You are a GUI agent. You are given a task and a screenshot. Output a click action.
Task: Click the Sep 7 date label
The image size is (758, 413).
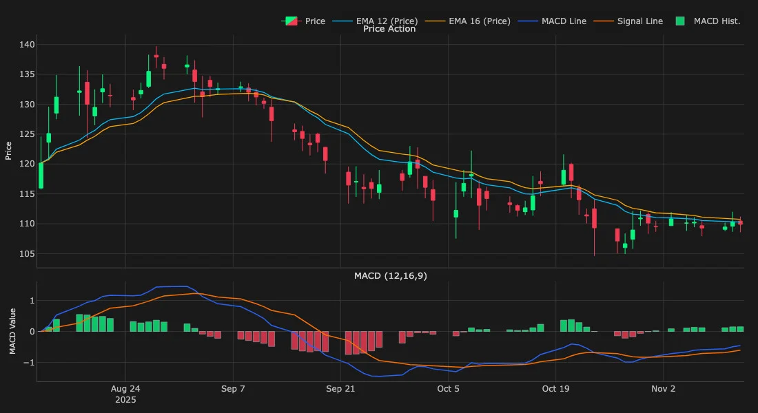233,389
